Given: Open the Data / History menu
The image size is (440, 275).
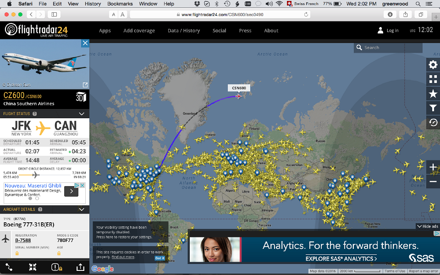Looking at the screenshot, I should [183, 31].
